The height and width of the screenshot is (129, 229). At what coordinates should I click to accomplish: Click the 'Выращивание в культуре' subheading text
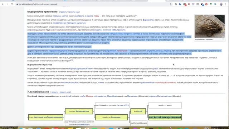40,64
